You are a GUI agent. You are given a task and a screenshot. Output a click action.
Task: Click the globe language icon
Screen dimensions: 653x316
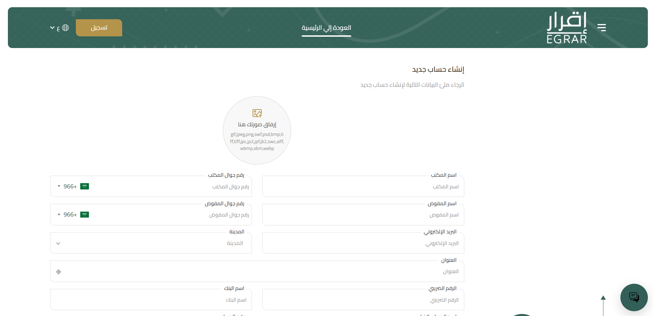[x=66, y=28]
